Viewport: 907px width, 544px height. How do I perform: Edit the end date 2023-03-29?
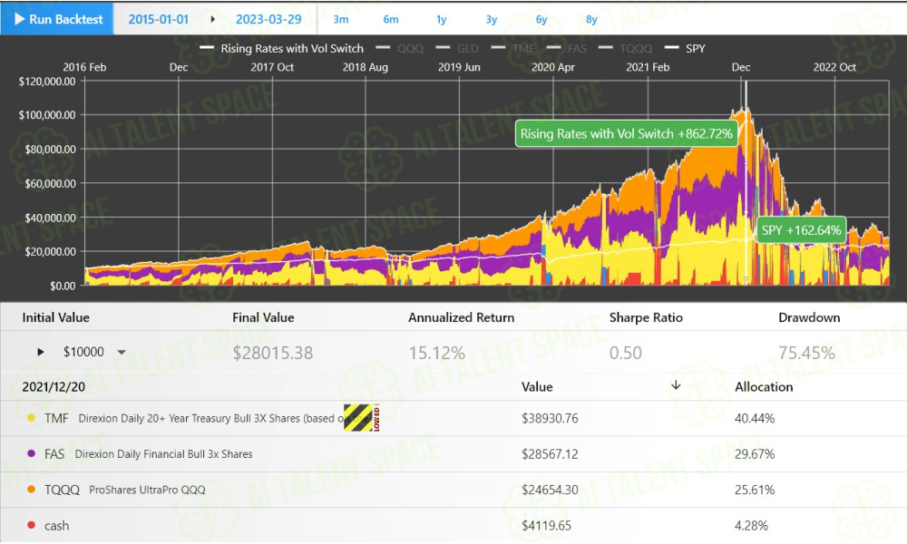pyautogui.click(x=268, y=19)
